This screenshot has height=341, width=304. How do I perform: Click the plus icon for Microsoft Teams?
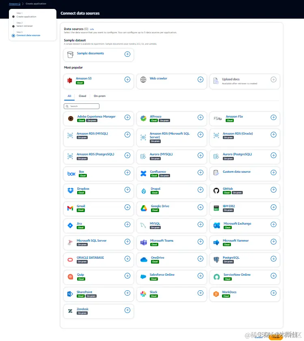coord(201,242)
